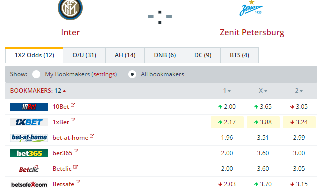
Task: Sort by column X odds arrow
Action: tap(266, 91)
